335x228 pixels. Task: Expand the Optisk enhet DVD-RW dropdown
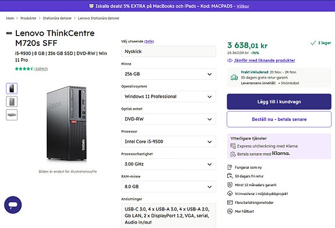(x=168, y=119)
